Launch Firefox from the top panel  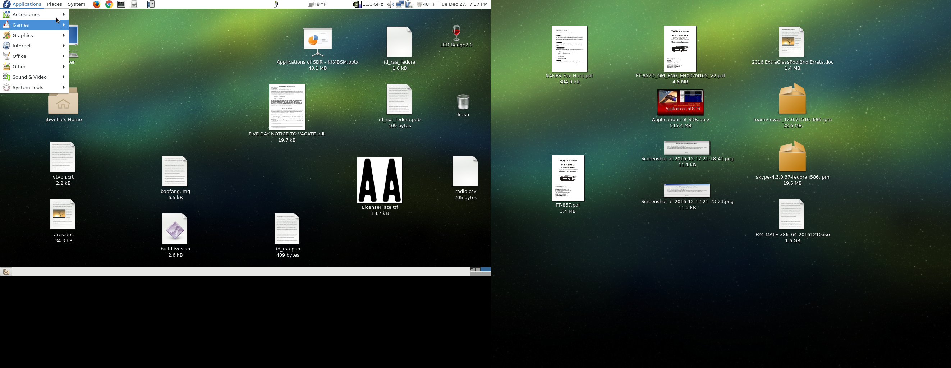(96, 4)
